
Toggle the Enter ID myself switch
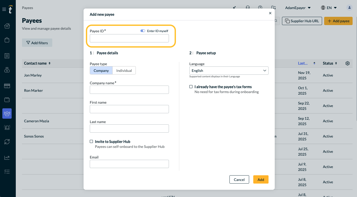(x=143, y=31)
